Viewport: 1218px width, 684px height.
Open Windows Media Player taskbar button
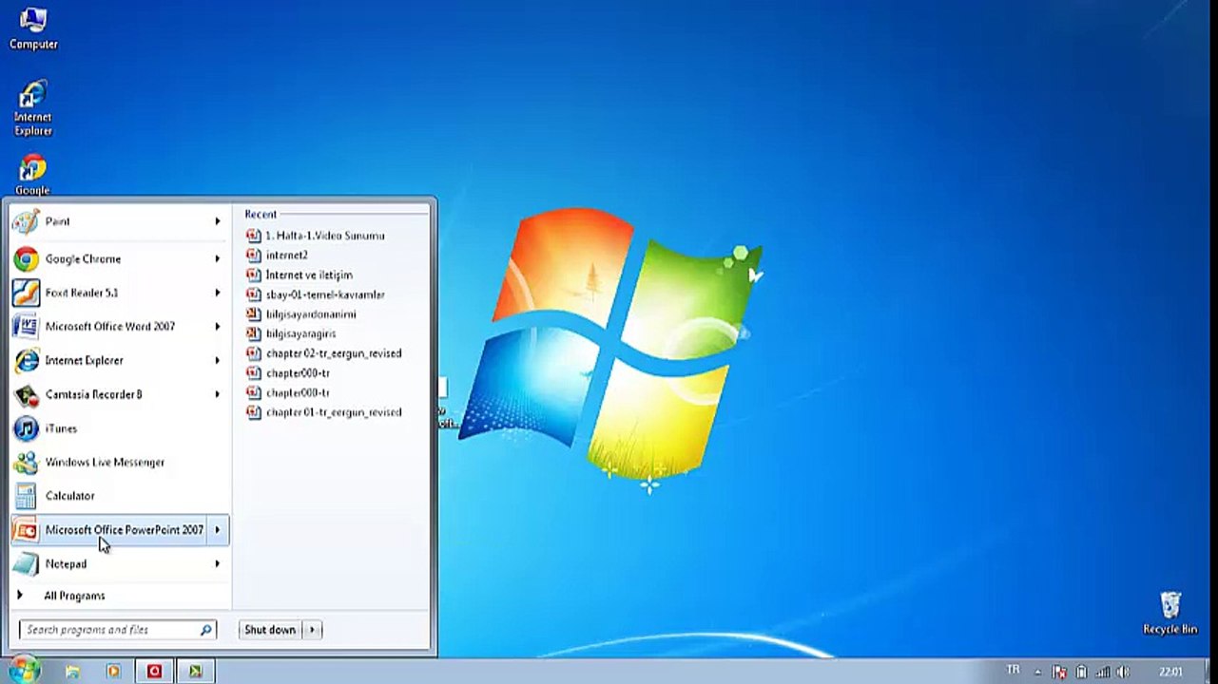(113, 671)
